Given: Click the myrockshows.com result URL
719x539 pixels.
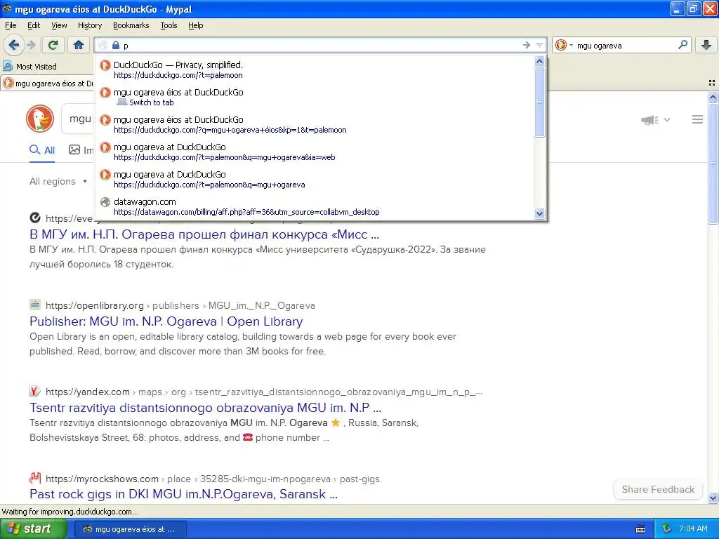Looking at the screenshot, I should click(212, 479).
